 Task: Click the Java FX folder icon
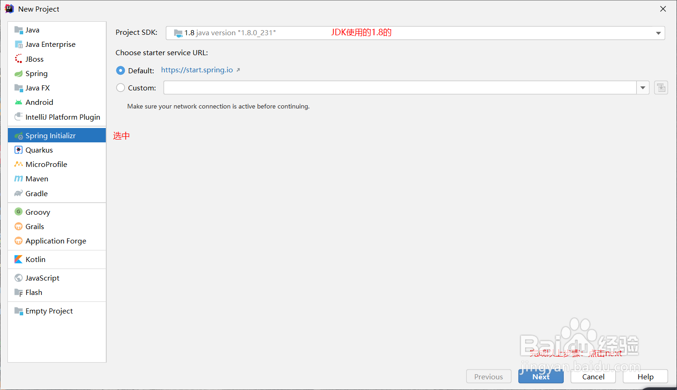(19, 88)
